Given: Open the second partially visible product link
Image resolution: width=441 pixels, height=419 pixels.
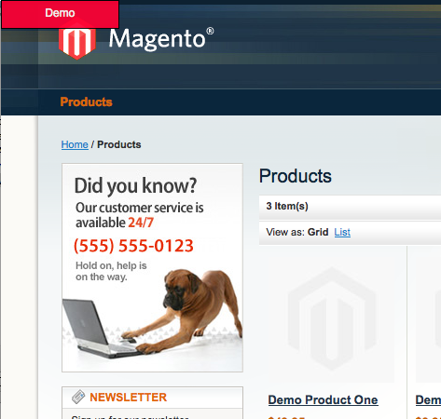Looking at the screenshot, I should point(428,399).
